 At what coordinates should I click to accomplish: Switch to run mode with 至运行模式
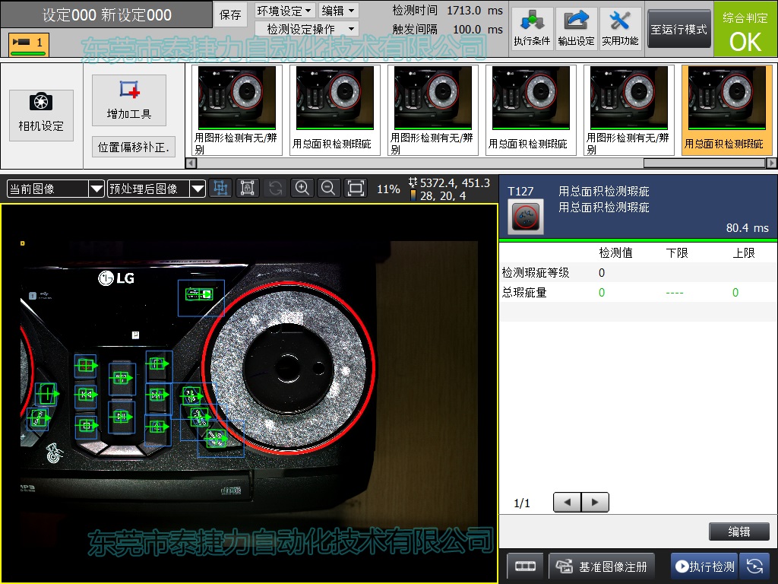pyautogui.click(x=678, y=30)
